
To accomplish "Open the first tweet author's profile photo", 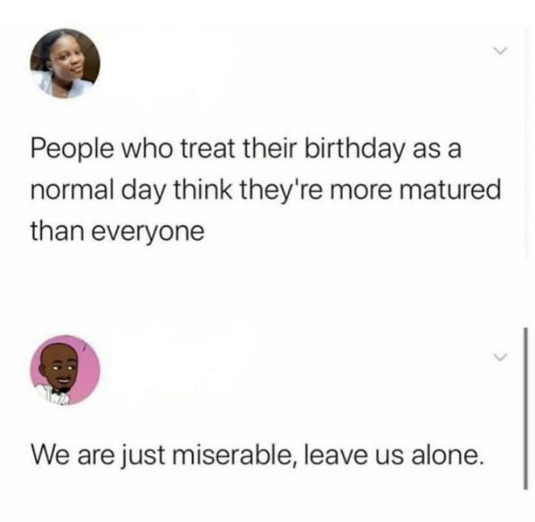I will coord(65,63).
